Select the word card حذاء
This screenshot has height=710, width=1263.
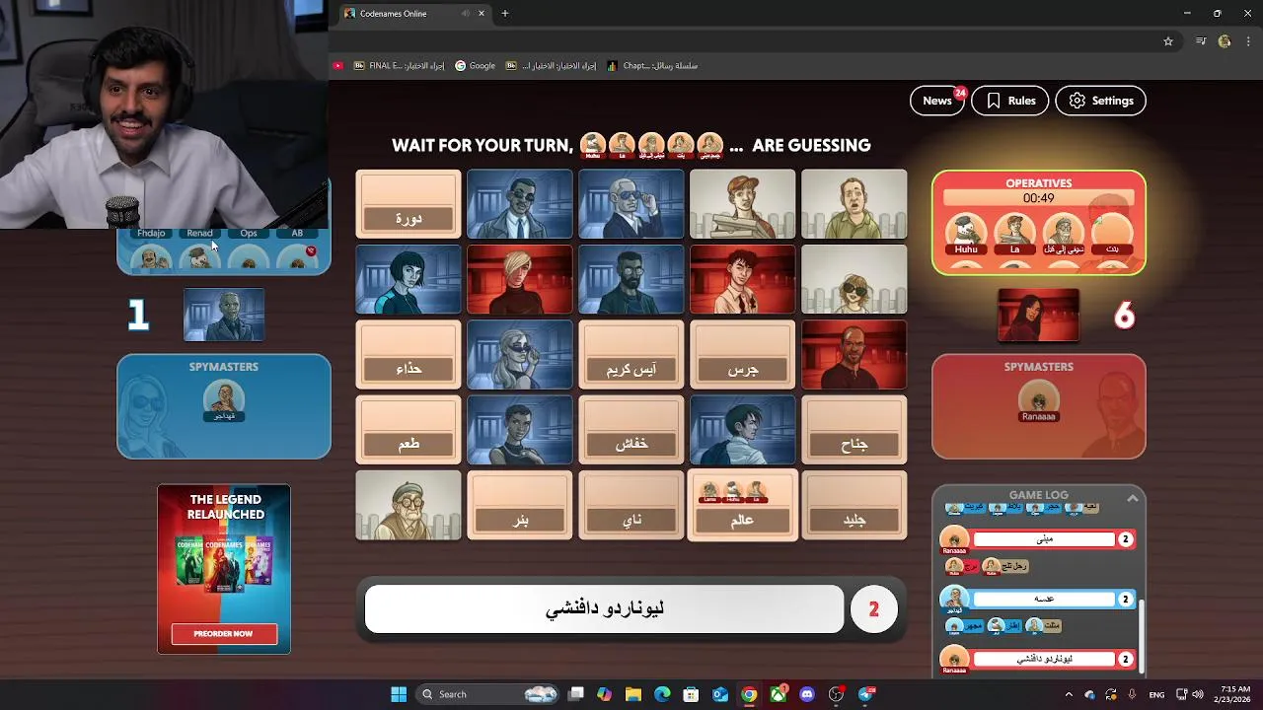tap(409, 355)
